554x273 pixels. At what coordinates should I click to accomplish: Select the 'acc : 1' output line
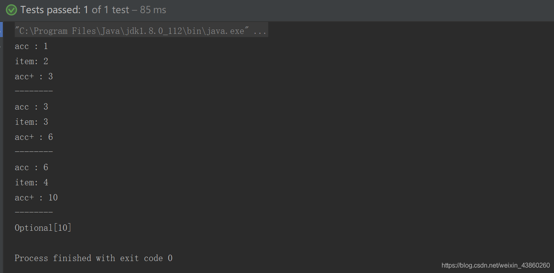coord(31,46)
